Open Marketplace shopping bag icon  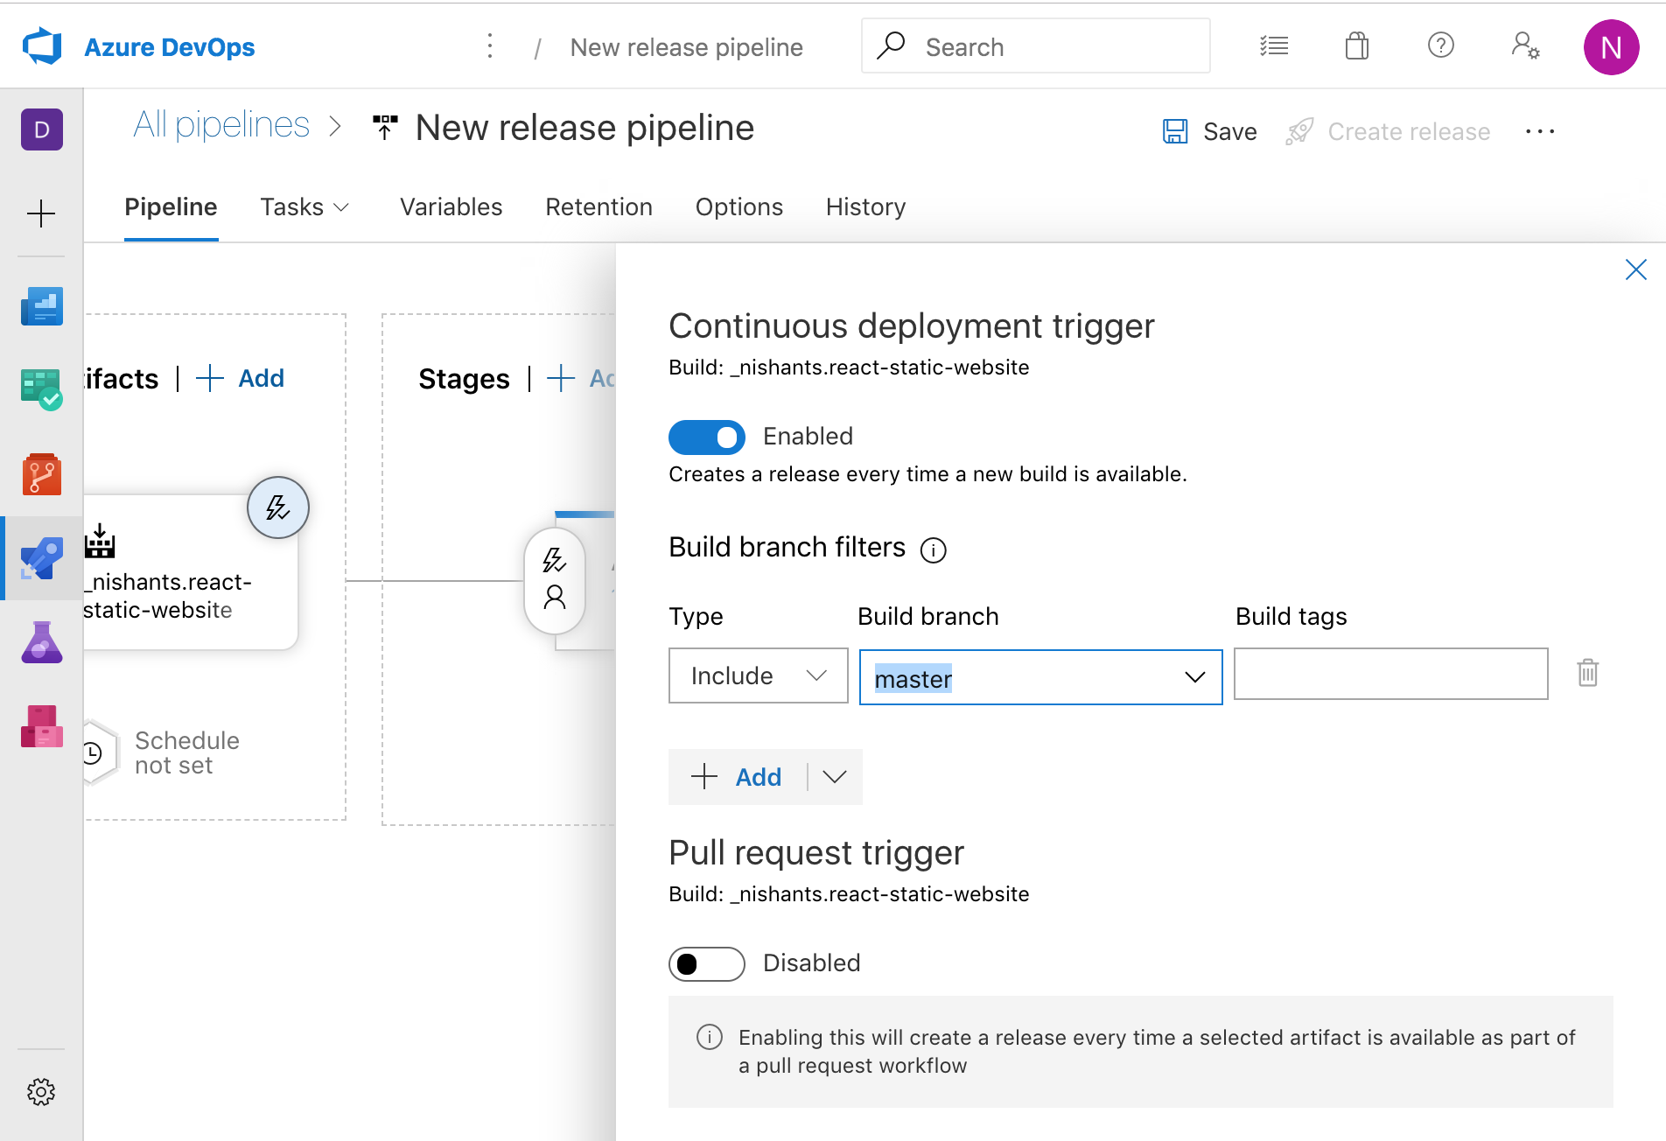(x=1357, y=45)
